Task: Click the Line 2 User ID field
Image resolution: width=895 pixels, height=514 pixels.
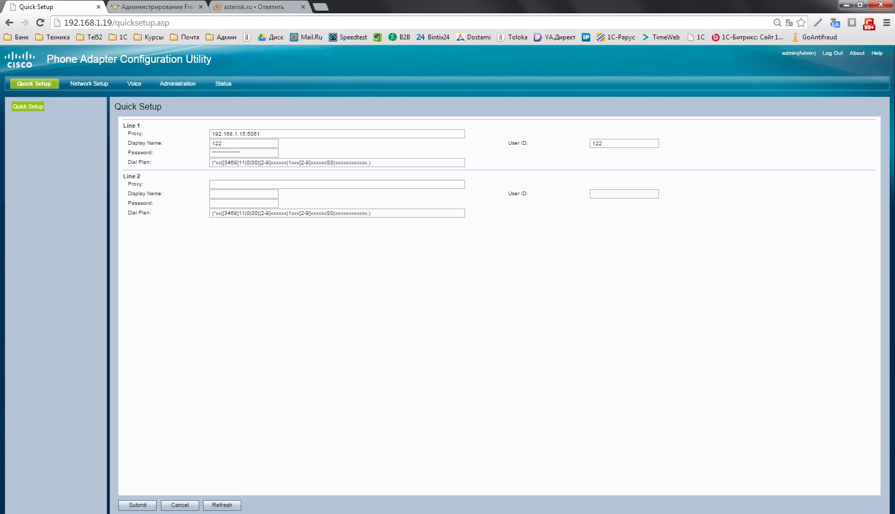Action: pos(624,194)
